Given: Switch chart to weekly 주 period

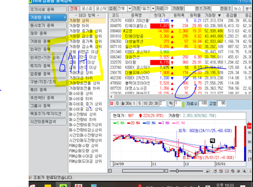Looking at the screenshot, I should coord(117,103).
